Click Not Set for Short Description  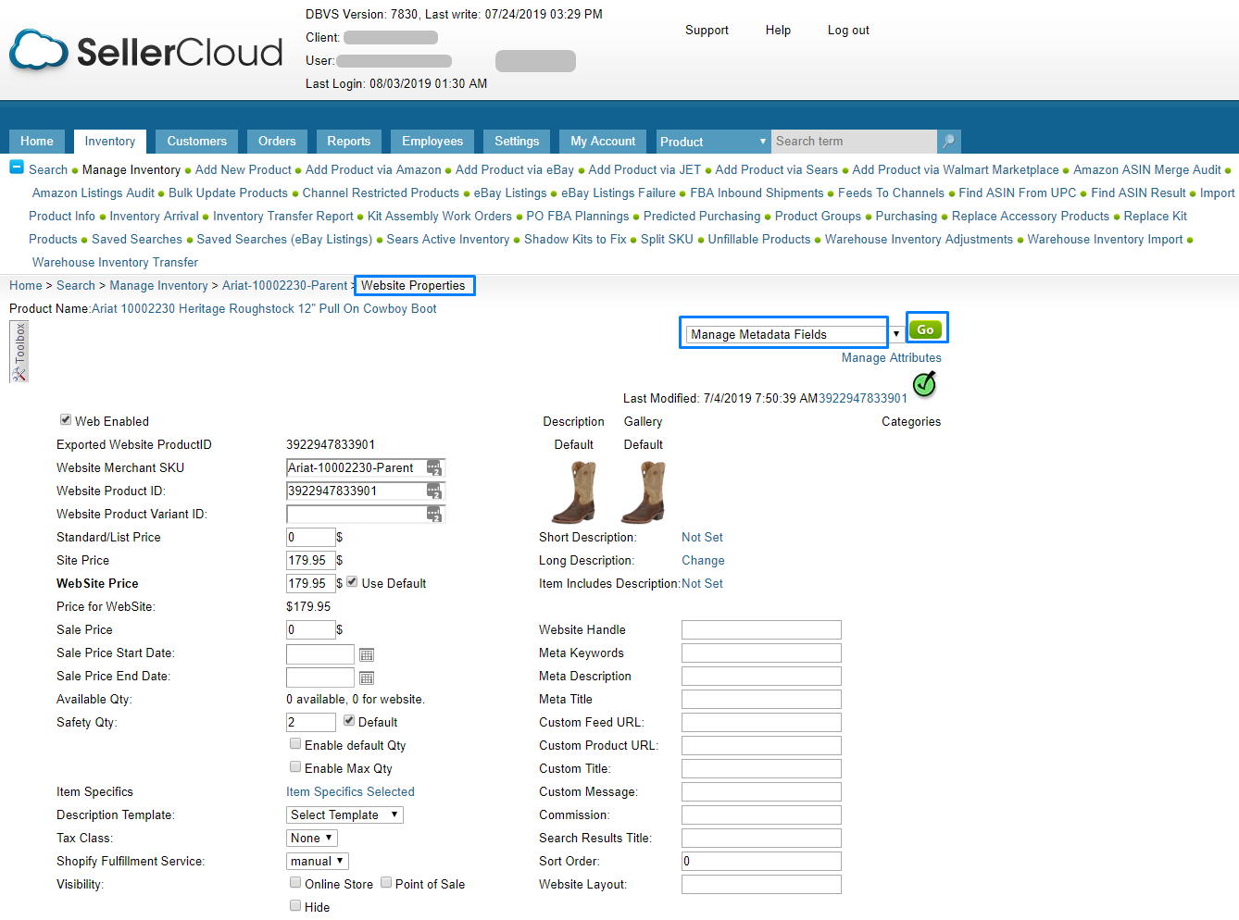pyautogui.click(x=702, y=538)
